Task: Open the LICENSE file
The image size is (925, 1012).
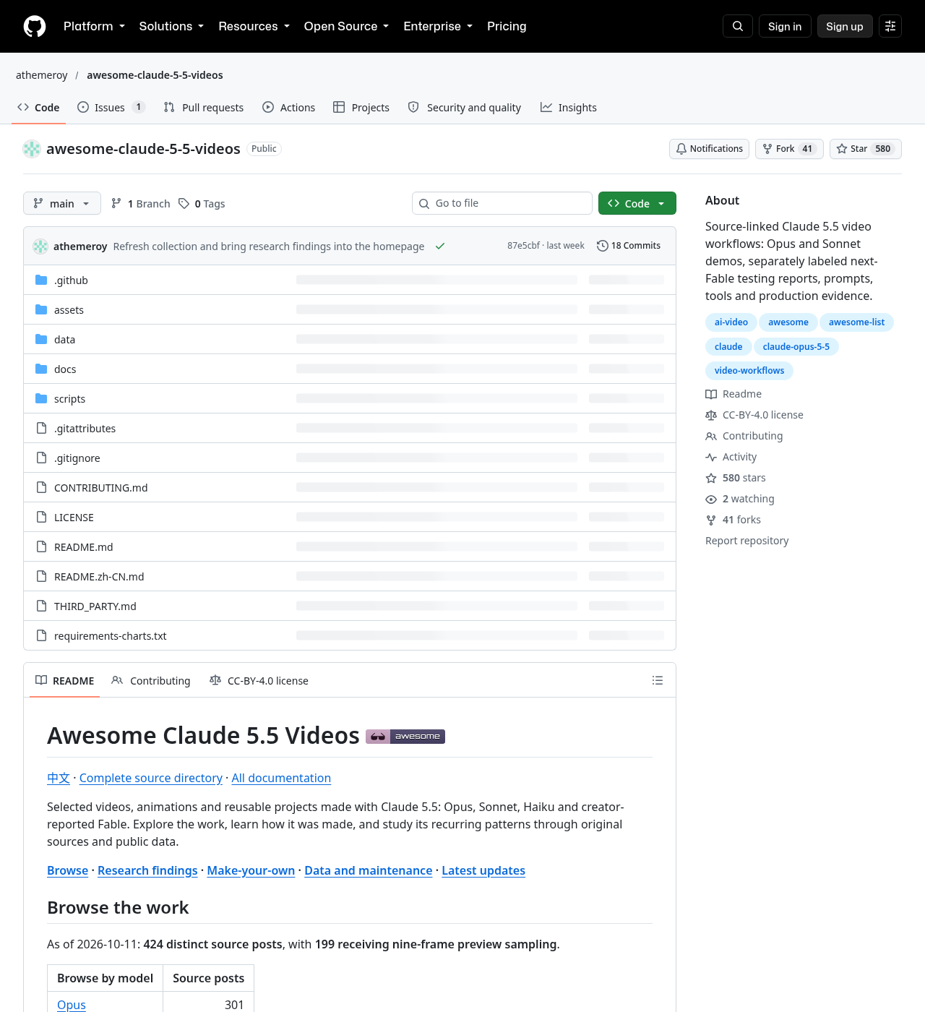Action: coord(74,518)
